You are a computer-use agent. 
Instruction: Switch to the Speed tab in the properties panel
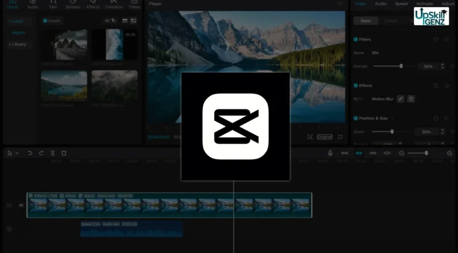[x=401, y=4]
